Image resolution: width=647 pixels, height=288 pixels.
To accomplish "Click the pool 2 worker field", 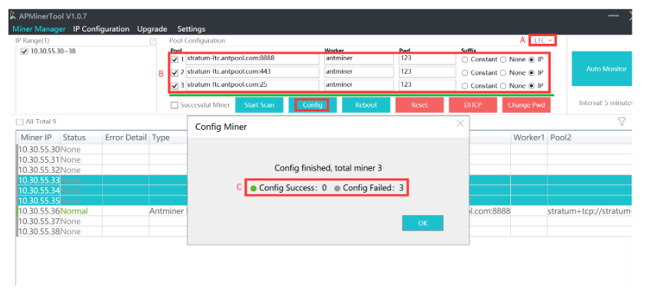I will [359, 72].
